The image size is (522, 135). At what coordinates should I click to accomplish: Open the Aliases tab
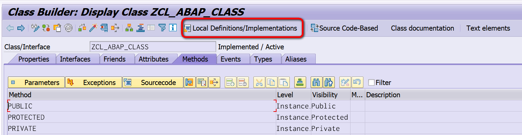pos(296,59)
